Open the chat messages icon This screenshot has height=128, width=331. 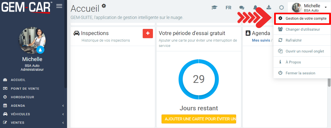click(x=242, y=8)
